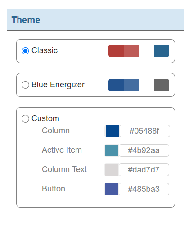Open the Button color swatch

coord(112,189)
